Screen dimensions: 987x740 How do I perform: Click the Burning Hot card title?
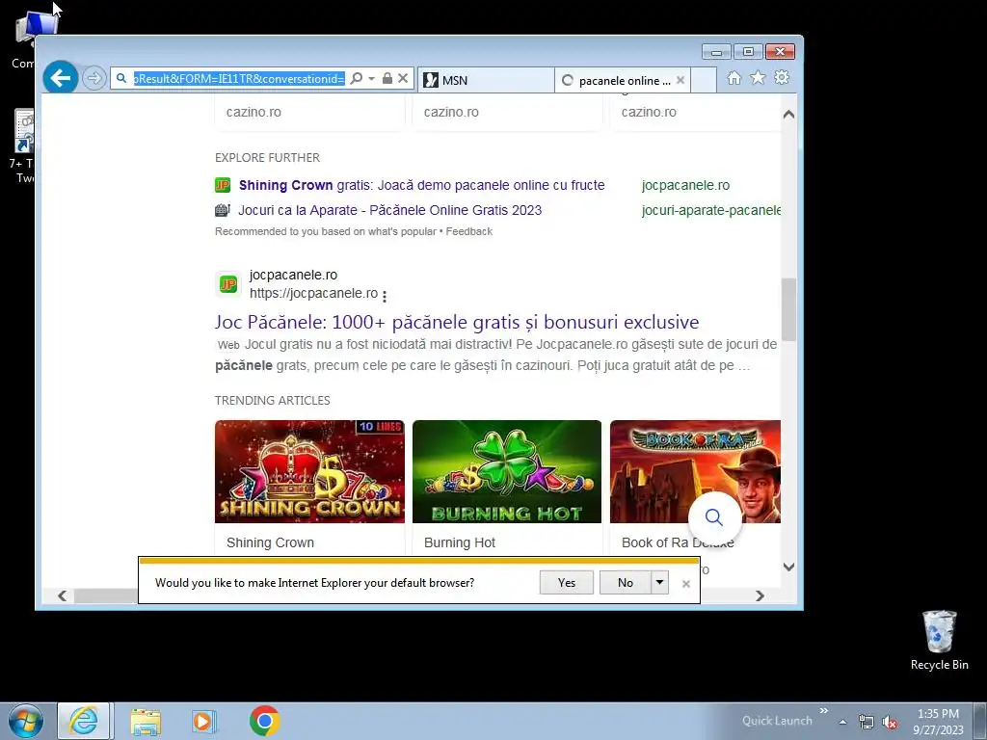tap(460, 542)
